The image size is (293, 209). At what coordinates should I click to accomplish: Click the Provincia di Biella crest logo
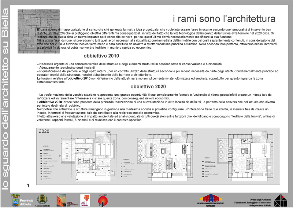tap(15, 201)
